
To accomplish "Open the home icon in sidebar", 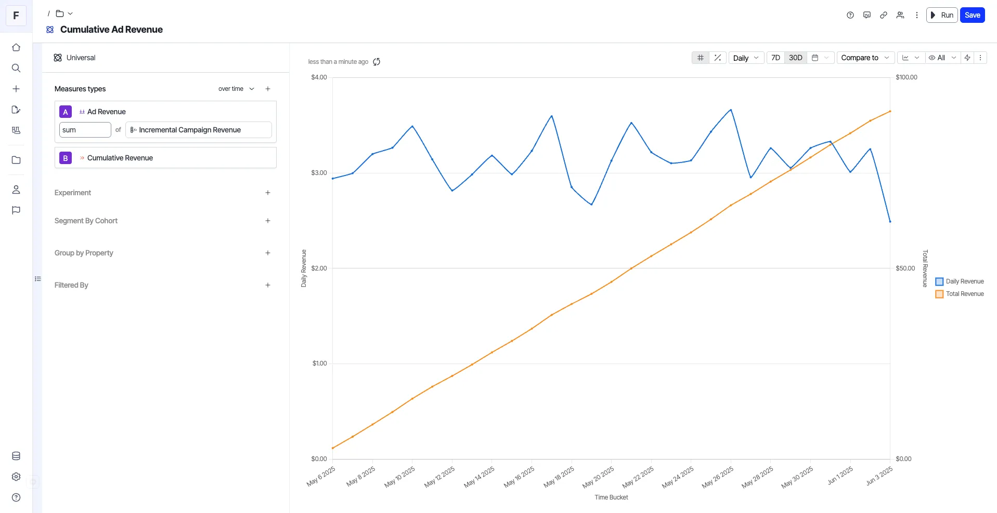I will [16, 47].
